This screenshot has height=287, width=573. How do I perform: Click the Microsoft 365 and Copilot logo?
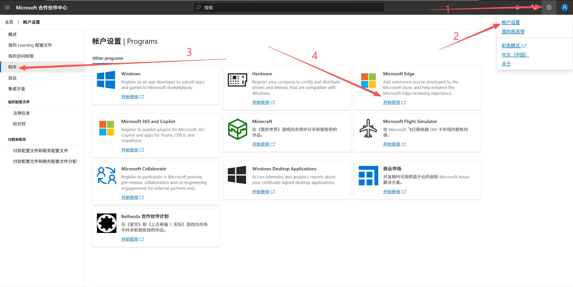[x=107, y=128]
